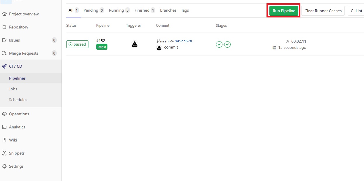Click the Merge Requests count badge

pos(54,53)
